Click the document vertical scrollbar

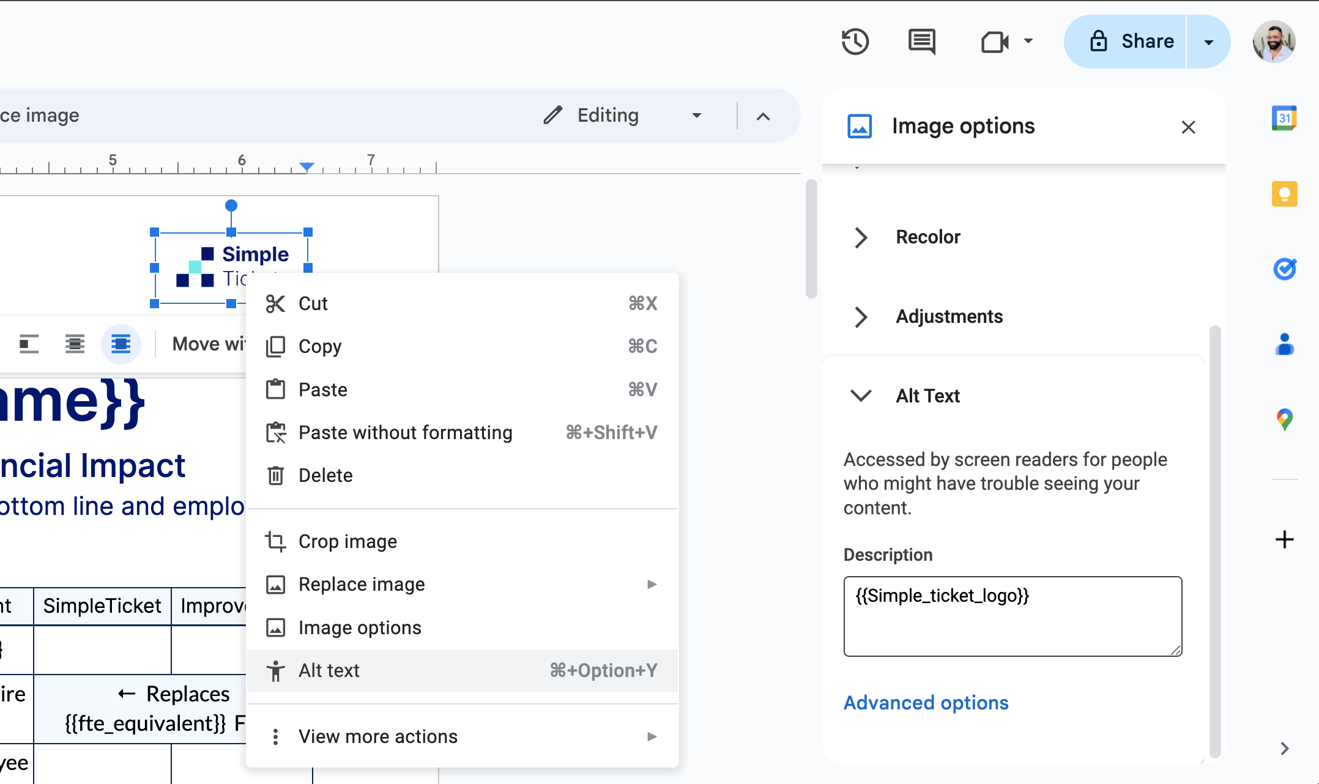click(x=811, y=239)
